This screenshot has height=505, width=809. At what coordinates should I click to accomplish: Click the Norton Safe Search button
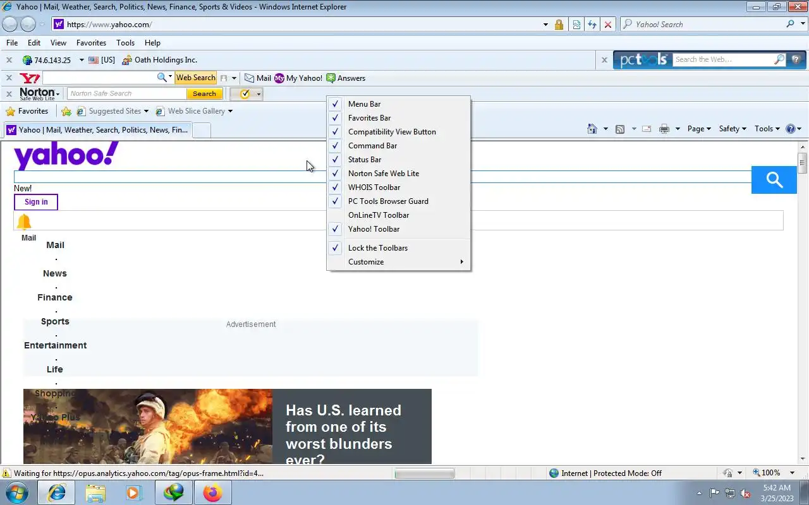point(204,93)
